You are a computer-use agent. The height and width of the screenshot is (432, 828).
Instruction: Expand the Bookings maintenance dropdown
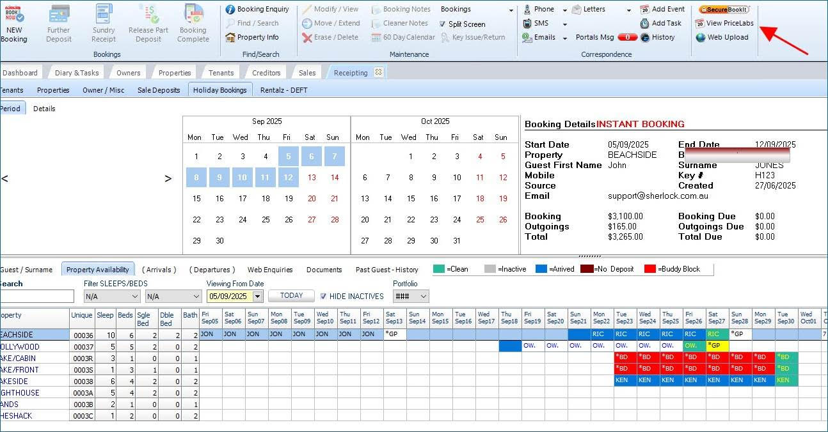click(511, 10)
